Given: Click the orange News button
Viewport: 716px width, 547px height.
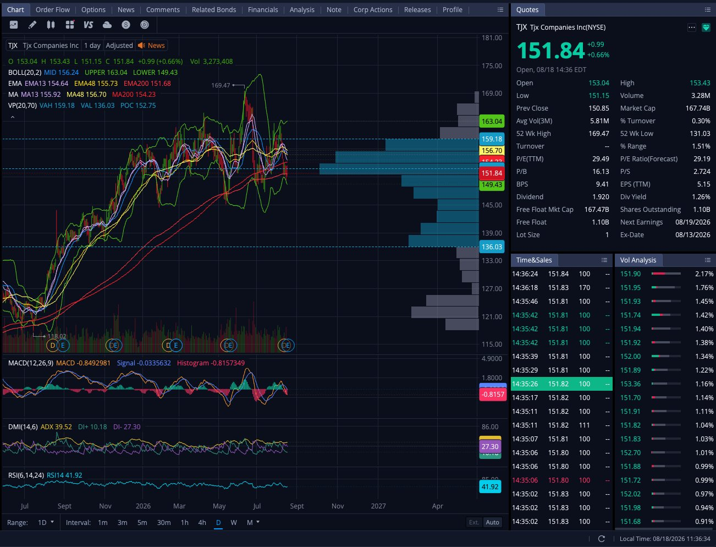Looking at the screenshot, I should [x=152, y=46].
